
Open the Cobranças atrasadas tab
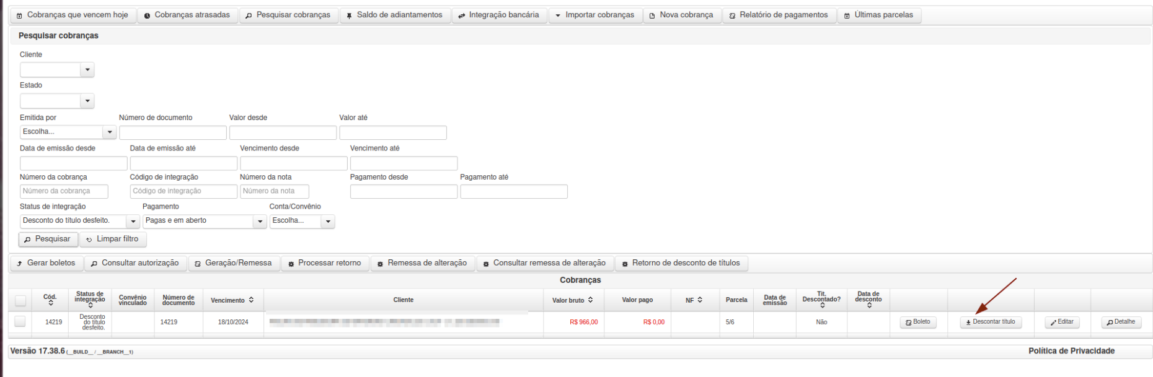pyautogui.click(x=187, y=15)
